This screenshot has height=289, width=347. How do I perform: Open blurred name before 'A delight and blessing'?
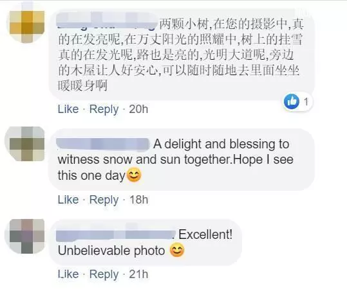[x=103, y=145]
